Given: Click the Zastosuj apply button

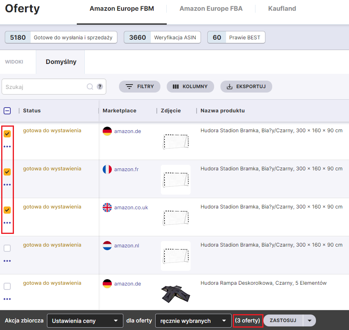Looking at the screenshot, I should tap(283, 320).
